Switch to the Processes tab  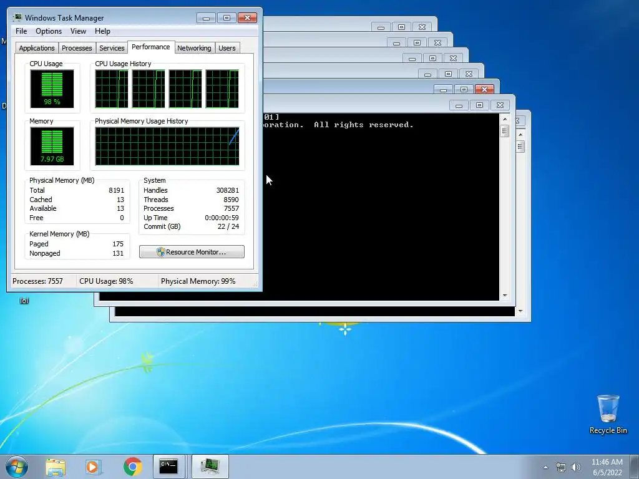77,47
